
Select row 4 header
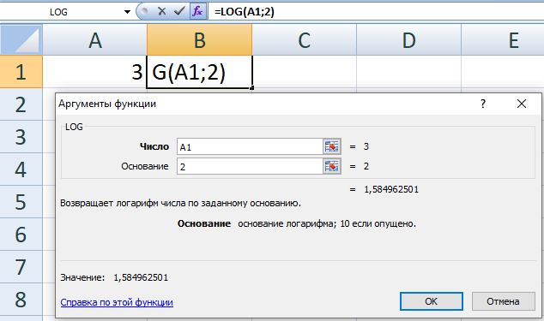(21, 169)
